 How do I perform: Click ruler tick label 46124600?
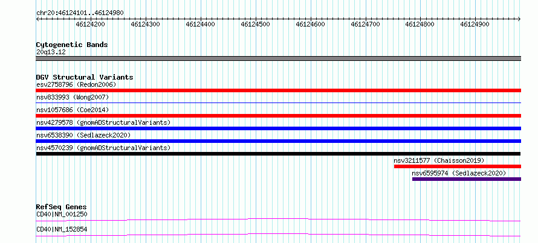tap(310, 24)
